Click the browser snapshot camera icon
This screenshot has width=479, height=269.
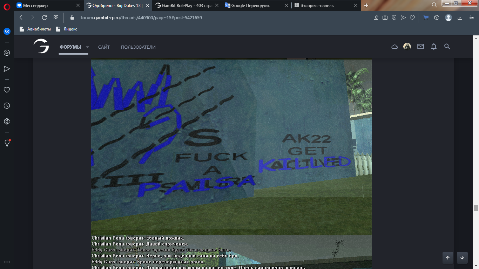point(385,18)
